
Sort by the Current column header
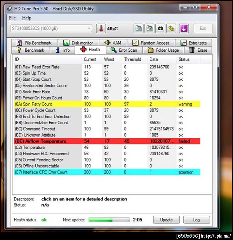pos(92,59)
